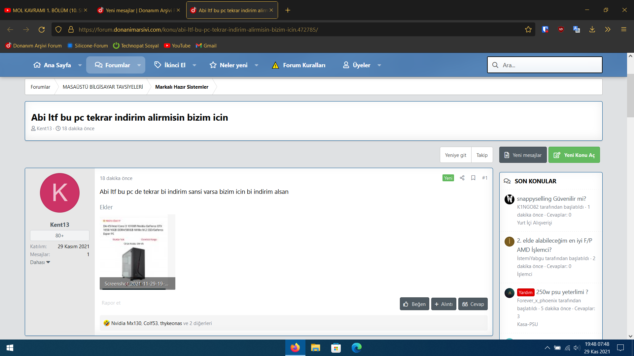
Task: Click the Wi-Fi icon in system tray
Action: pyautogui.click(x=567, y=348)
